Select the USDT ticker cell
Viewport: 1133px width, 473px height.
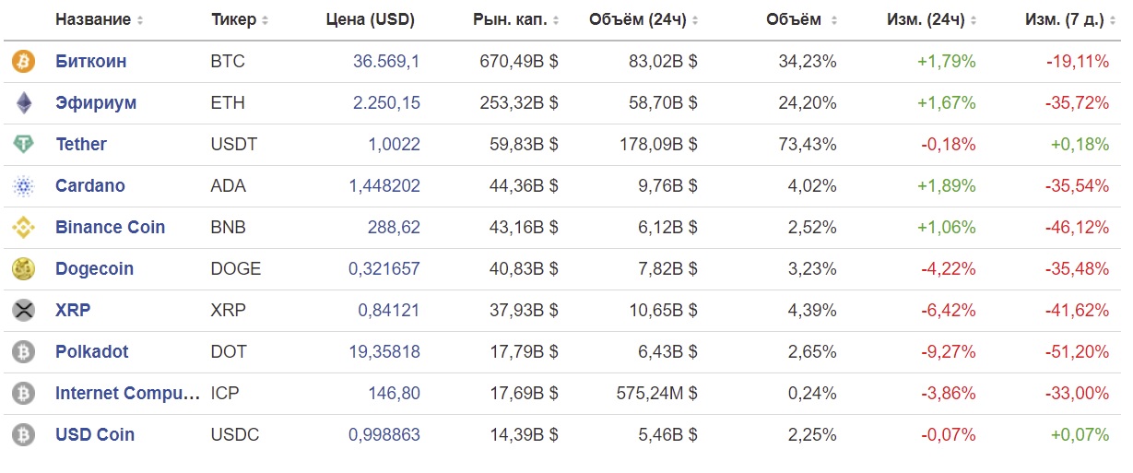[234, 145]
